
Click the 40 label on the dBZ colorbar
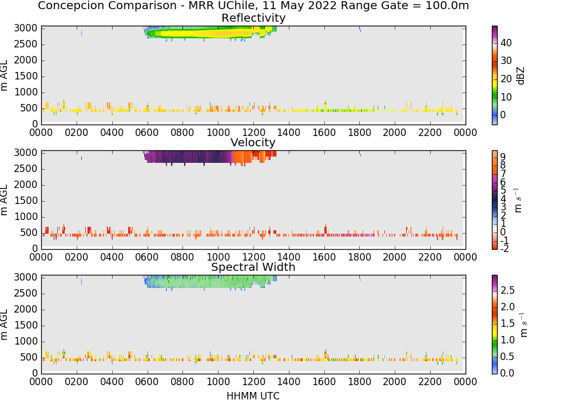506,43
